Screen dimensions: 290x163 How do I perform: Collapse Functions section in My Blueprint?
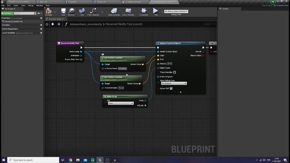pos(2,18)
